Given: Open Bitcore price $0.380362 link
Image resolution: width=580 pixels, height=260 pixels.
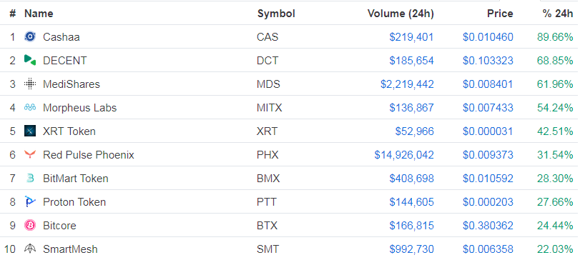Looking at the screenshot, I should (488, 226).
